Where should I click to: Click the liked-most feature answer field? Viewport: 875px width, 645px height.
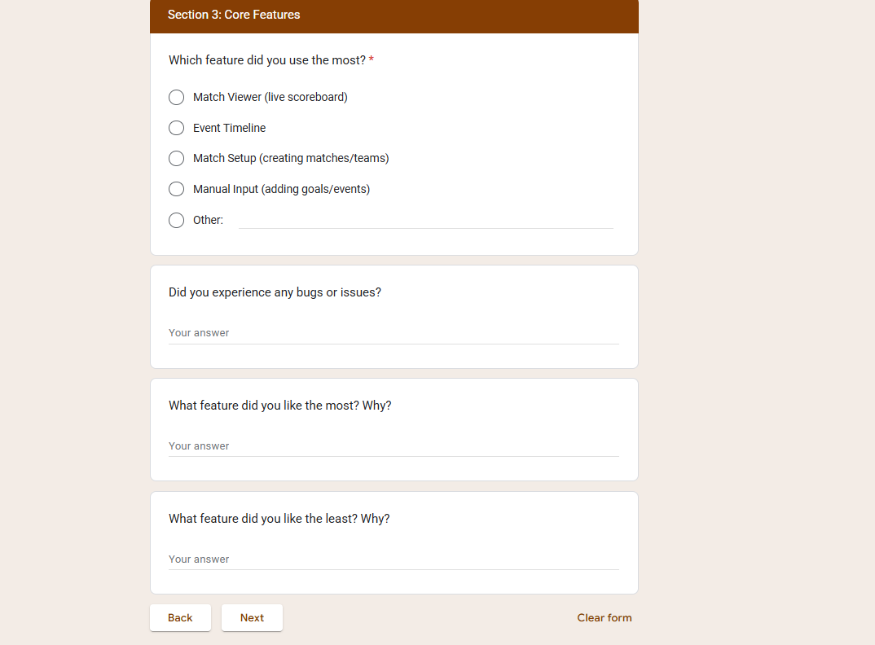coord(394,446)
